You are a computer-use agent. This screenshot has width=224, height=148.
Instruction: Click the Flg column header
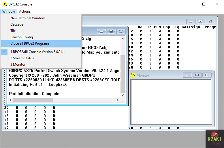[176, 27]
